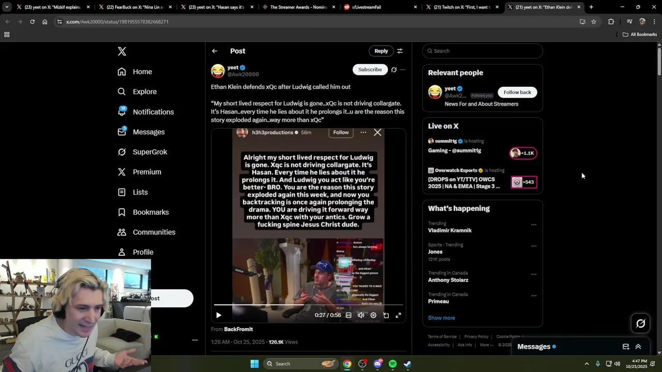662x372 pixels.
Task: Enter video fullscreen
Action: point(398,315)
